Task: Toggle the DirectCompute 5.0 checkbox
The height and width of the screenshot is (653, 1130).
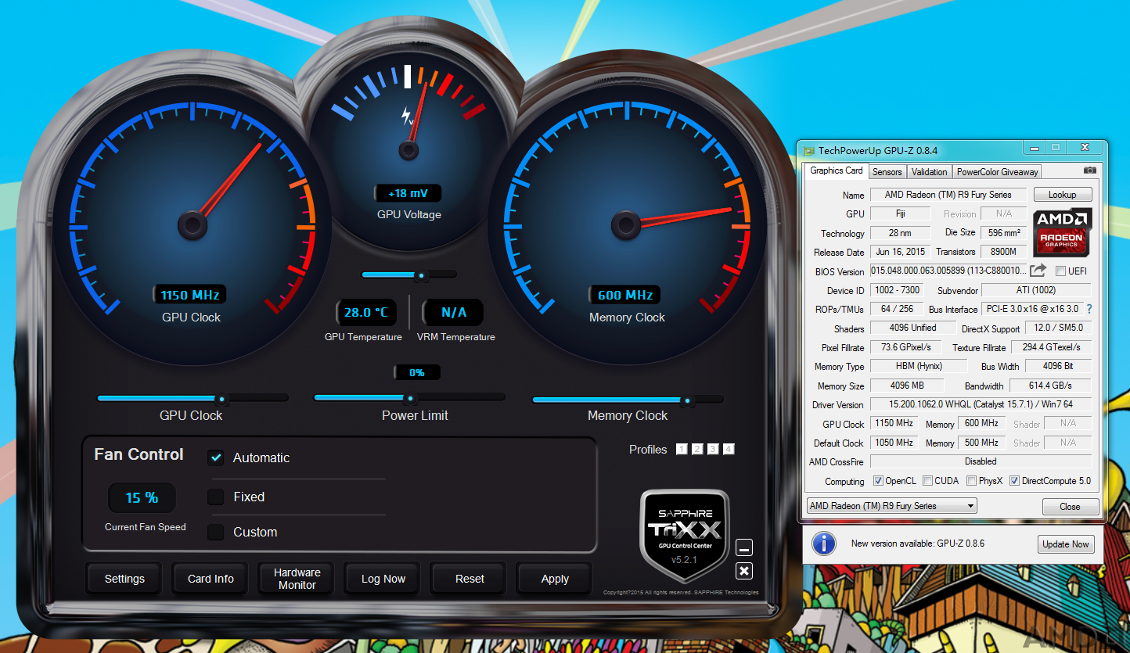Action: point(1015,481)
